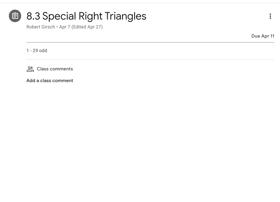Click the Class comments heading
Viewport: 280px width, 202px height.
(x=55, y=69)
